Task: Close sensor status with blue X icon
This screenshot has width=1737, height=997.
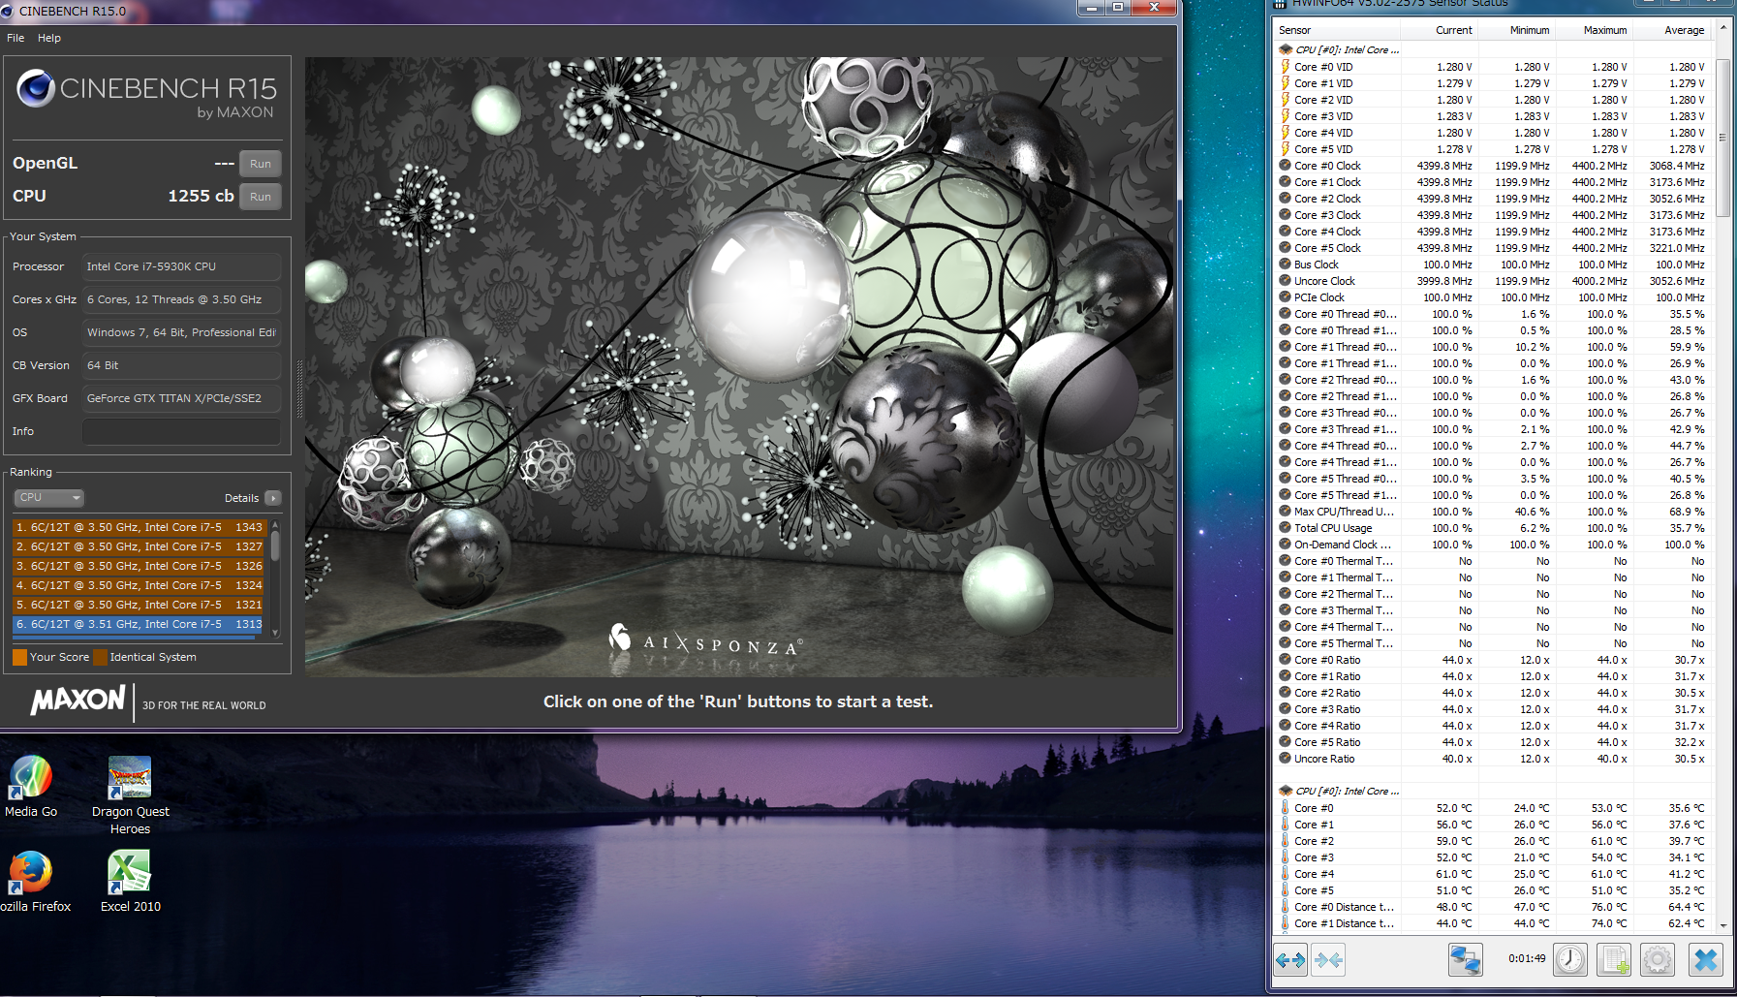Action: coord(1706,960)
